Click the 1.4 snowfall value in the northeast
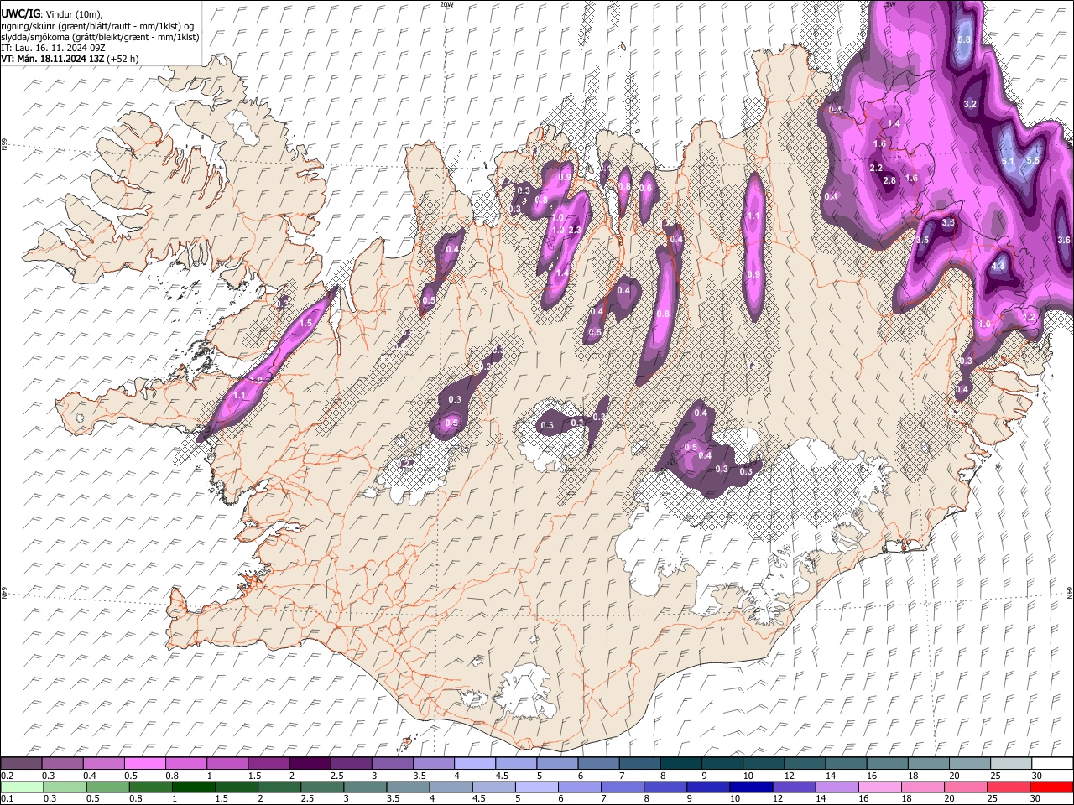The height and width of the screenshot is (805, 1074). coord(894,124)
